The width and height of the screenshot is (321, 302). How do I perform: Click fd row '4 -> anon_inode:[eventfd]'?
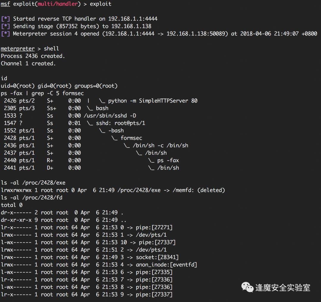99,265
